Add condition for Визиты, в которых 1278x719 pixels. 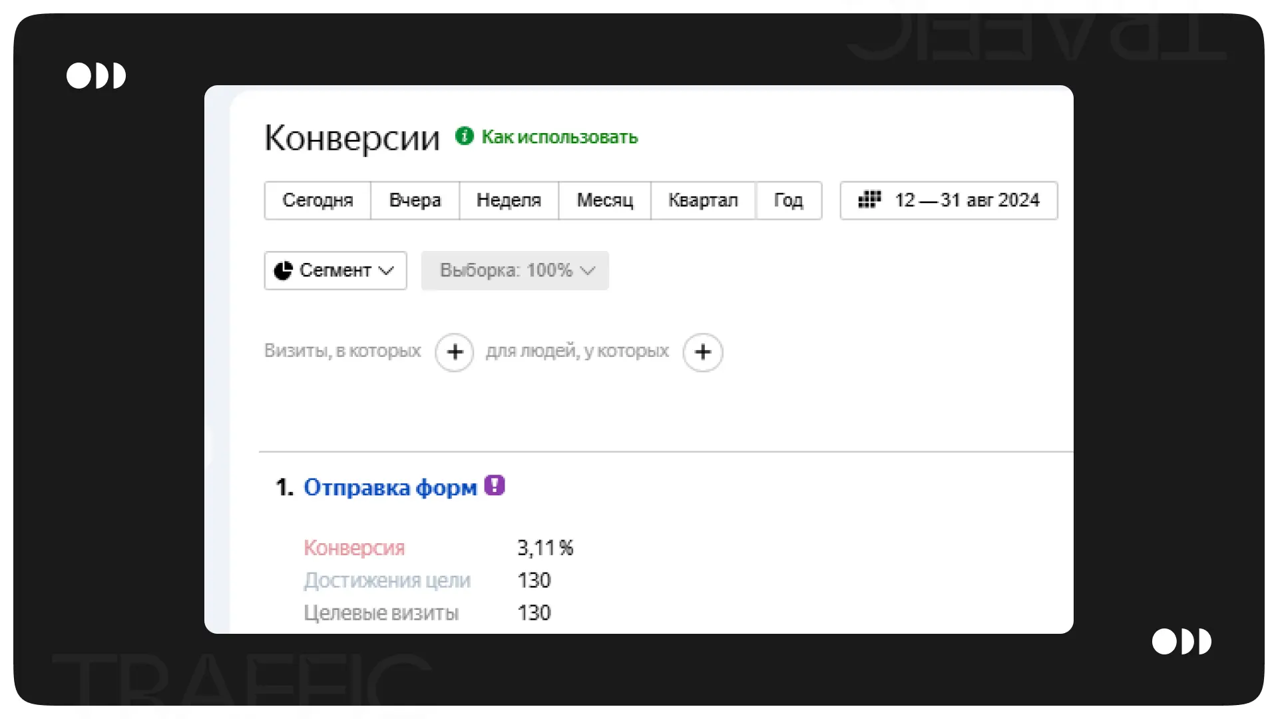click(x=455, y=352)
